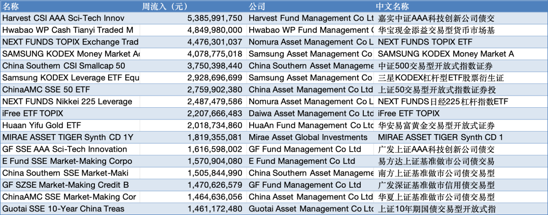
Task: Click the 易方达上证基准做市公司债交易 cell
Action: (461, 161)
